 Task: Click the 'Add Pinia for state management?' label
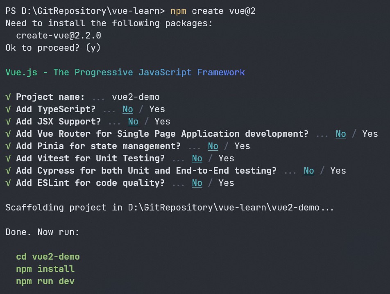[98, 146]
